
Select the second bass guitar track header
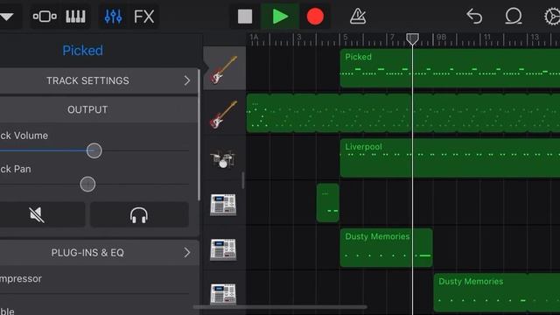pyautogui.click(x=224, y=114)
